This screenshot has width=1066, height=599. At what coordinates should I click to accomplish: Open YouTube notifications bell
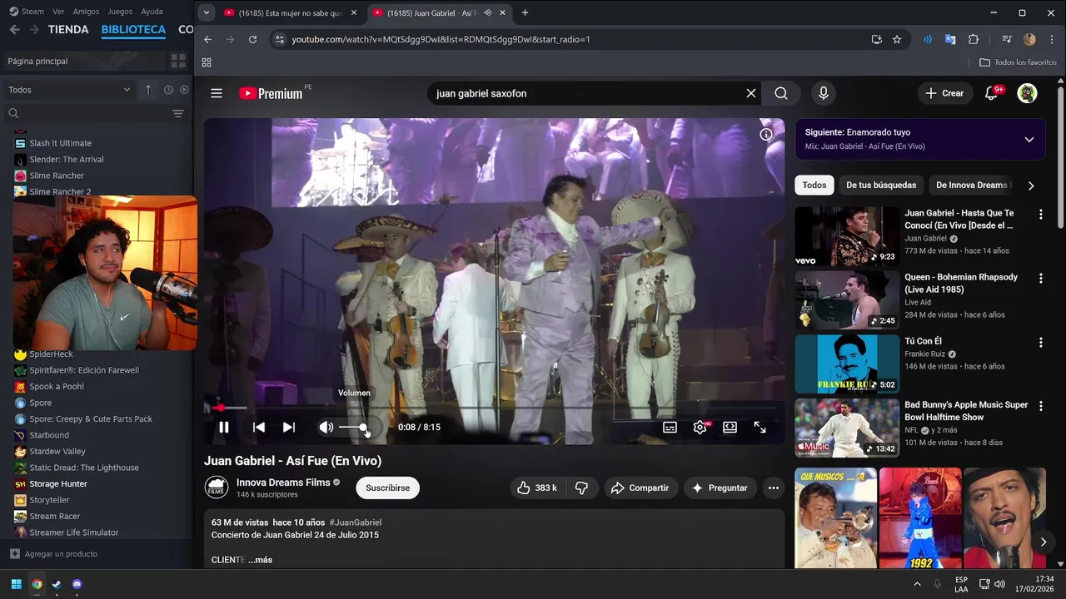pyautogui.click(x=992, y=93)
